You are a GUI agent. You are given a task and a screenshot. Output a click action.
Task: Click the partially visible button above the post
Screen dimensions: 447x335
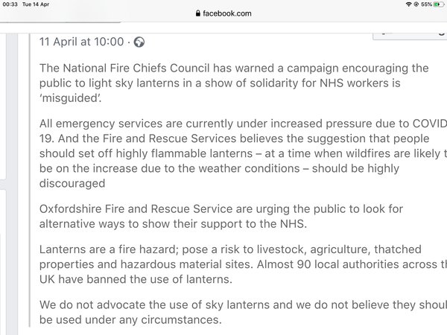410,36
